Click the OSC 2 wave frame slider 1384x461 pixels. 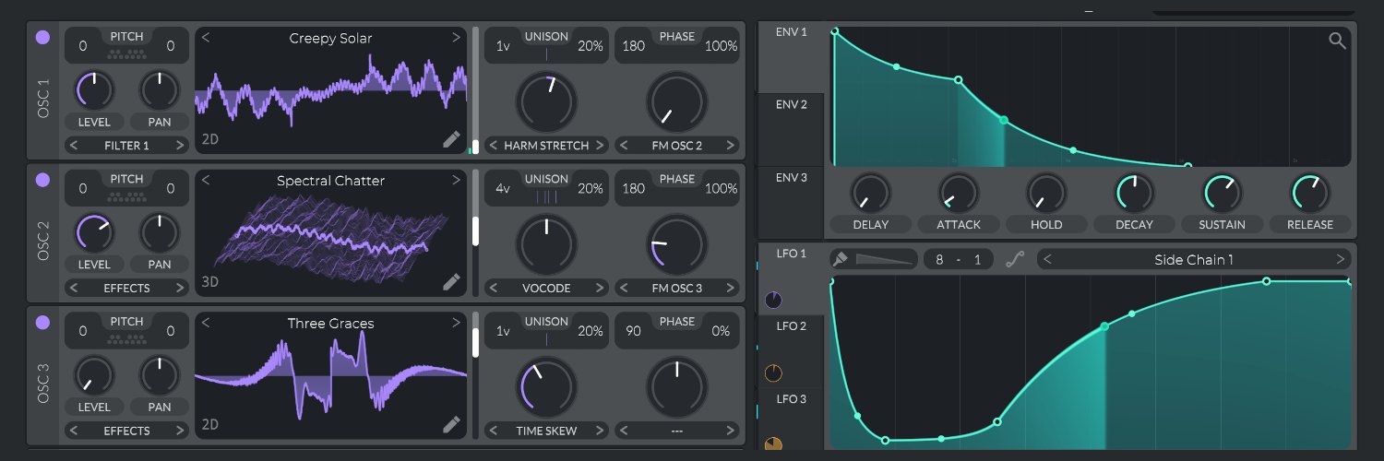pos(476,232)
